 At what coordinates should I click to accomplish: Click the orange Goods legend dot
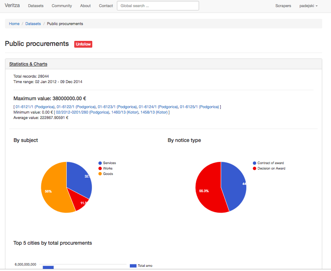[100, 174]
